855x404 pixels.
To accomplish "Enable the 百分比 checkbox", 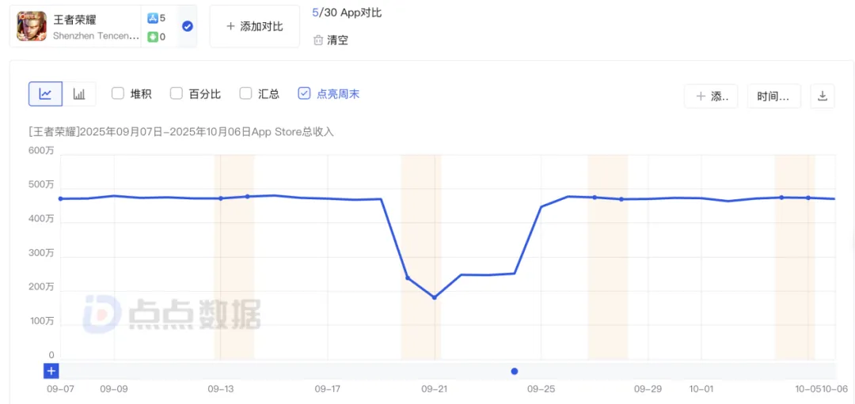I will 176,93.
